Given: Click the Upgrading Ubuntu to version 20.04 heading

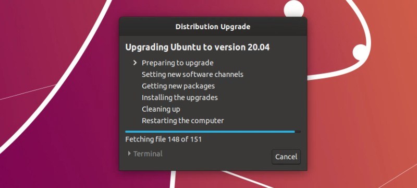Looking at the screenshot, I should coord(198,48).
